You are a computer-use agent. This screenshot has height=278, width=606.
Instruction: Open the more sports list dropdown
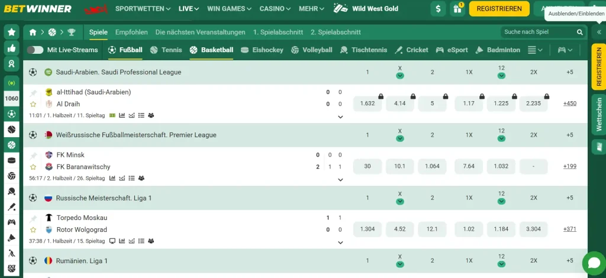535,50
